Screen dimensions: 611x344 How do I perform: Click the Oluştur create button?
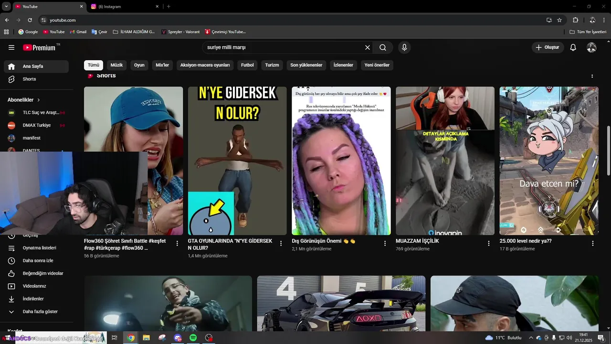click(548, 47)
